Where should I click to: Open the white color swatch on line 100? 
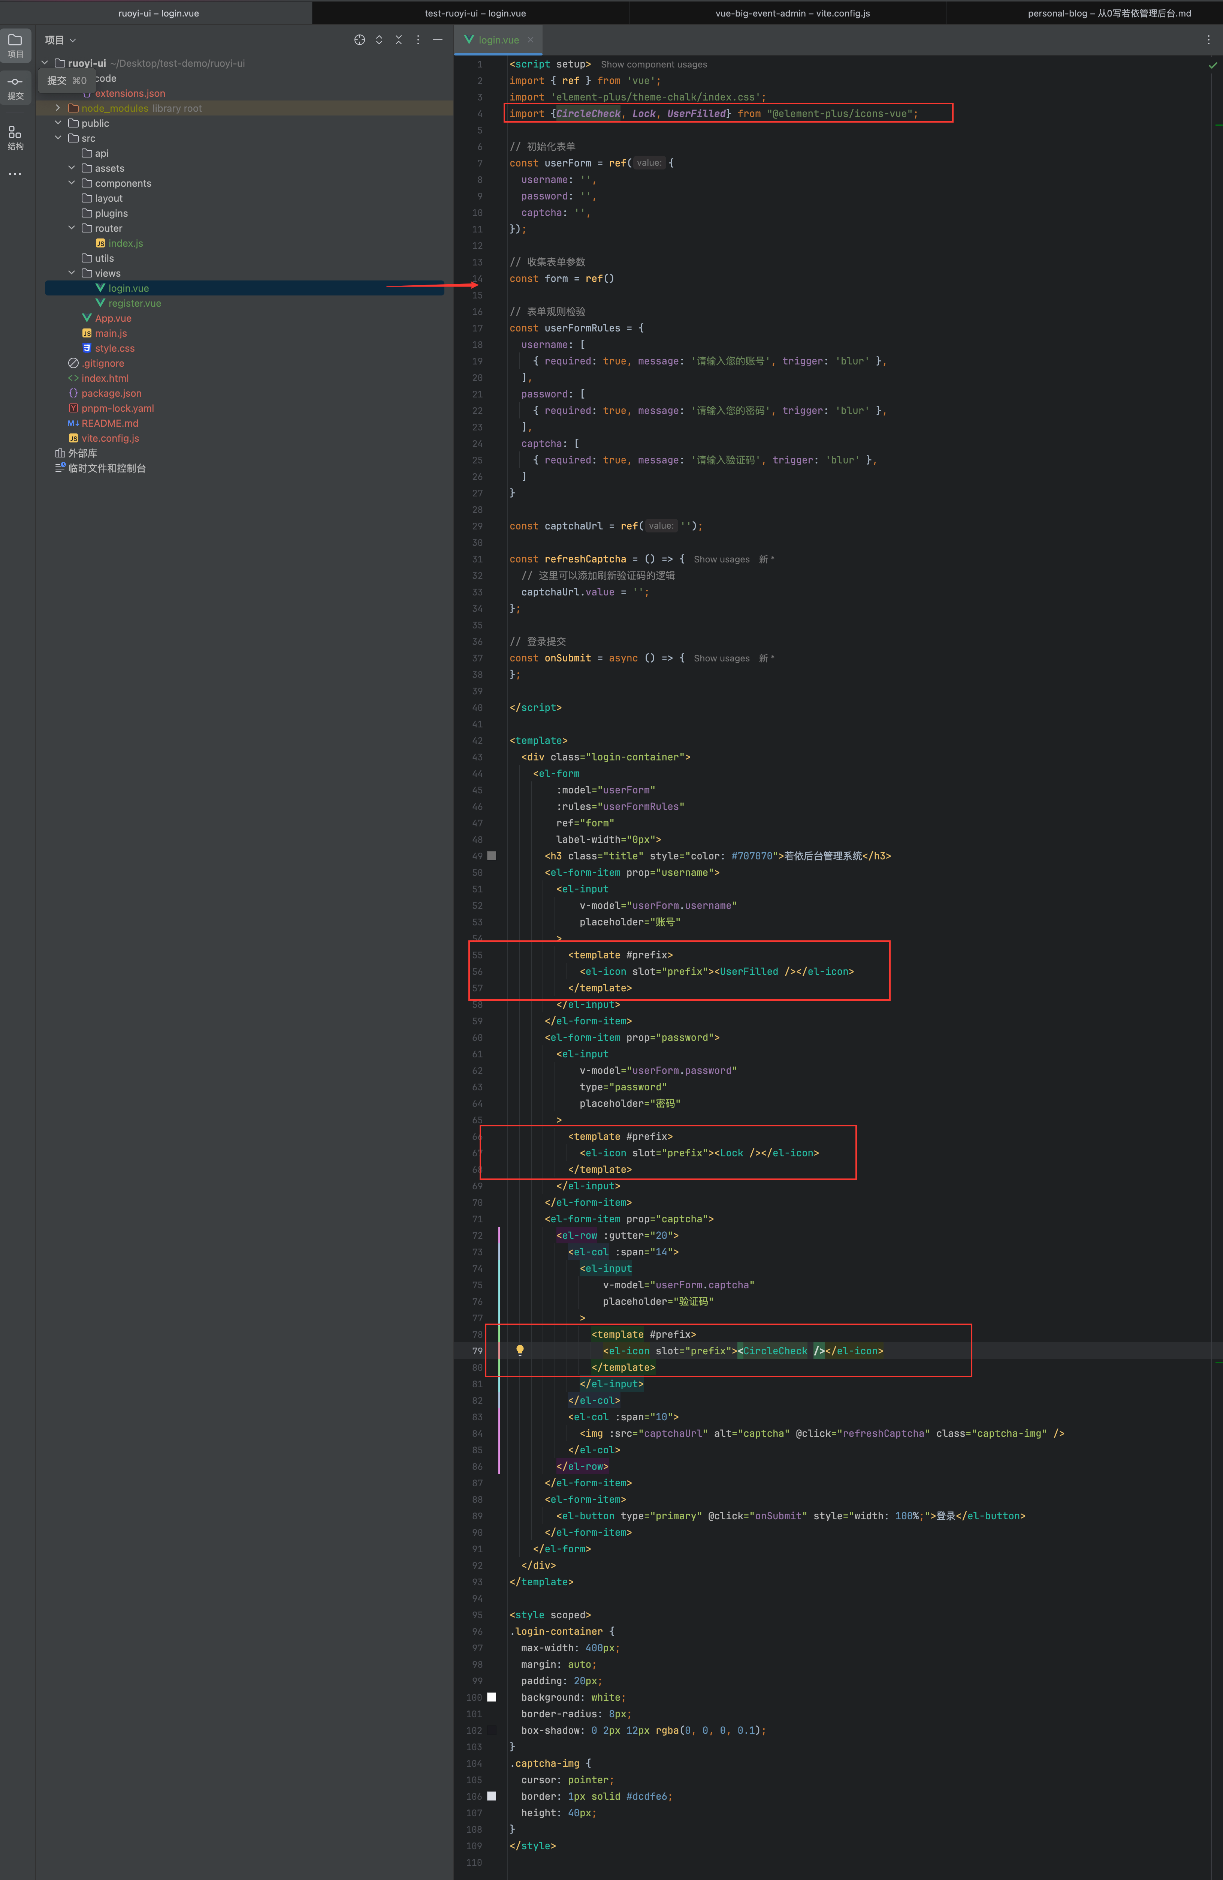tap(492, 1697)
